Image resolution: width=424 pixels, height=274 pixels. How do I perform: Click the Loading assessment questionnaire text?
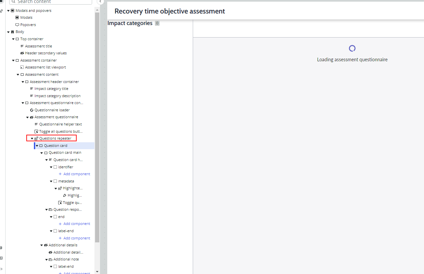point(352,60)
